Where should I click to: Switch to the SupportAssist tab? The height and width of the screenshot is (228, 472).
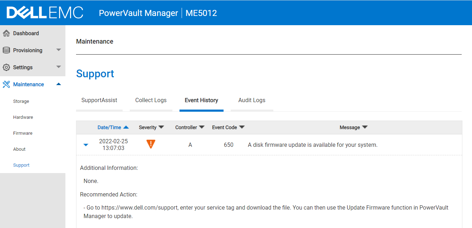pos(99,100)
